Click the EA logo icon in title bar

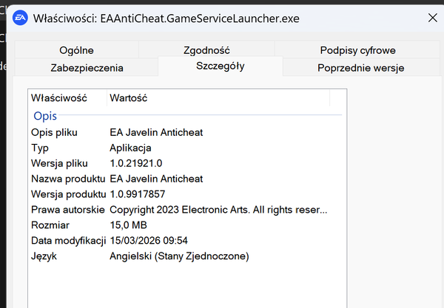coord(18,18)
